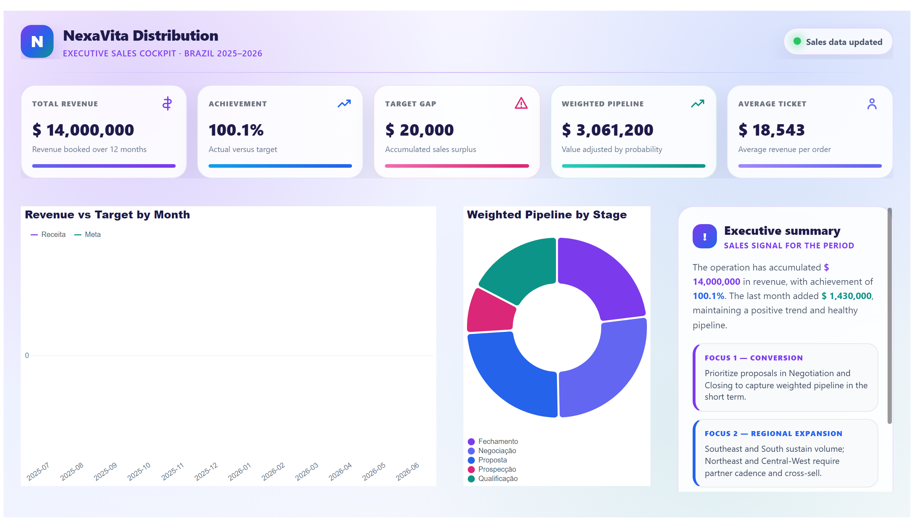
Task: Toggle Qualificação in the pipeline legend
Action: pos(493,479)
